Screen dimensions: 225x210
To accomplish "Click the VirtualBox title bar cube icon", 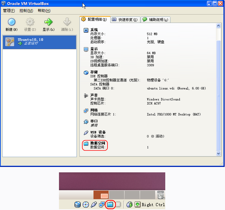I will tap(3, 3).
